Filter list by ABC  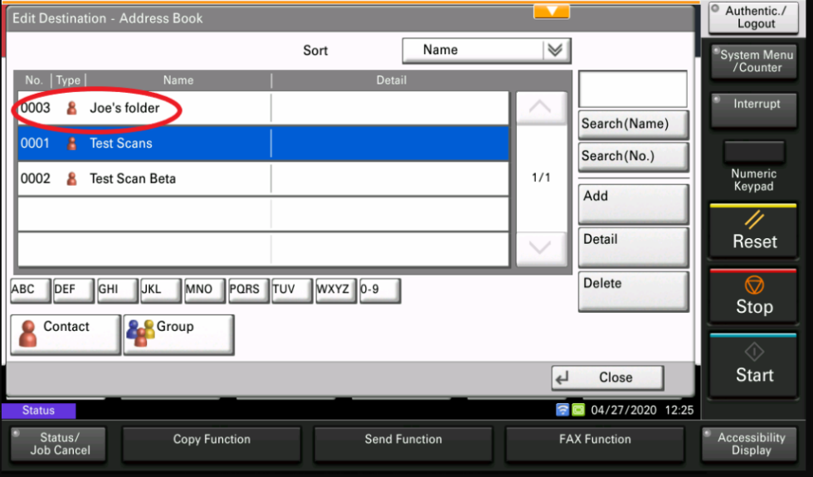[x=31, y=290]
